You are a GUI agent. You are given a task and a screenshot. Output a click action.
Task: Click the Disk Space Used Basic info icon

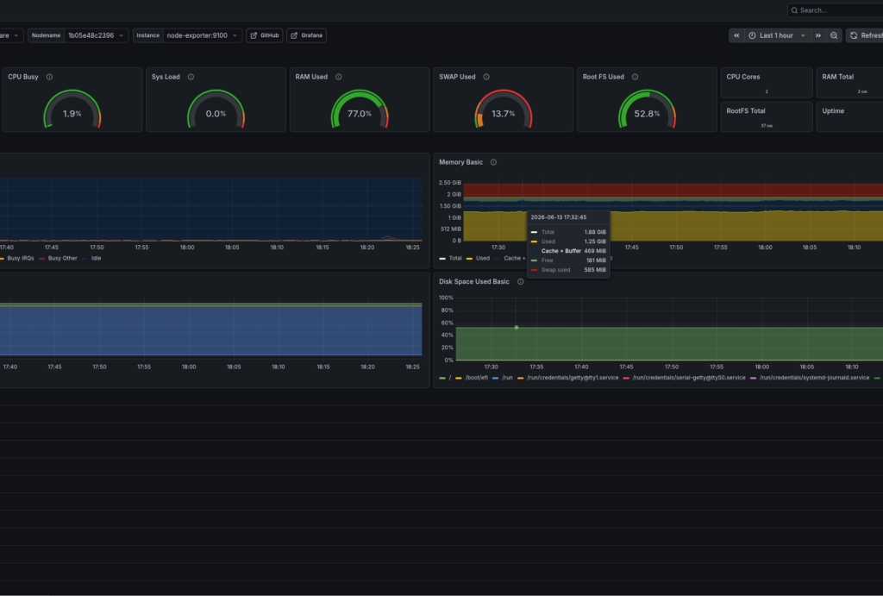(x=520, y=282)
